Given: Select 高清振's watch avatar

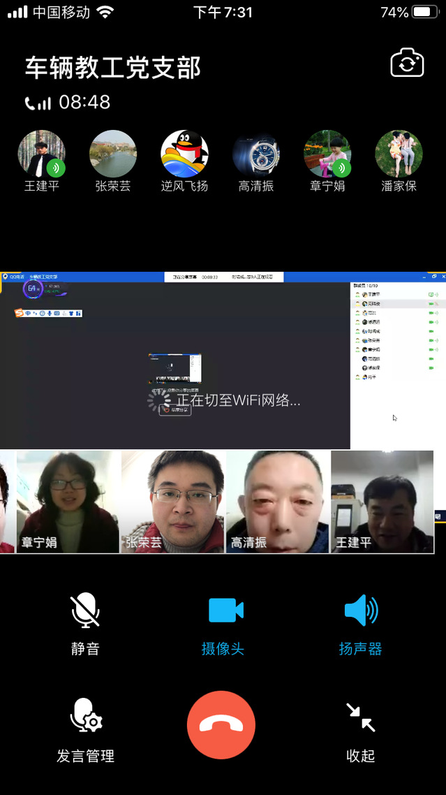Looking at the screenshot, I should (255, 154).
